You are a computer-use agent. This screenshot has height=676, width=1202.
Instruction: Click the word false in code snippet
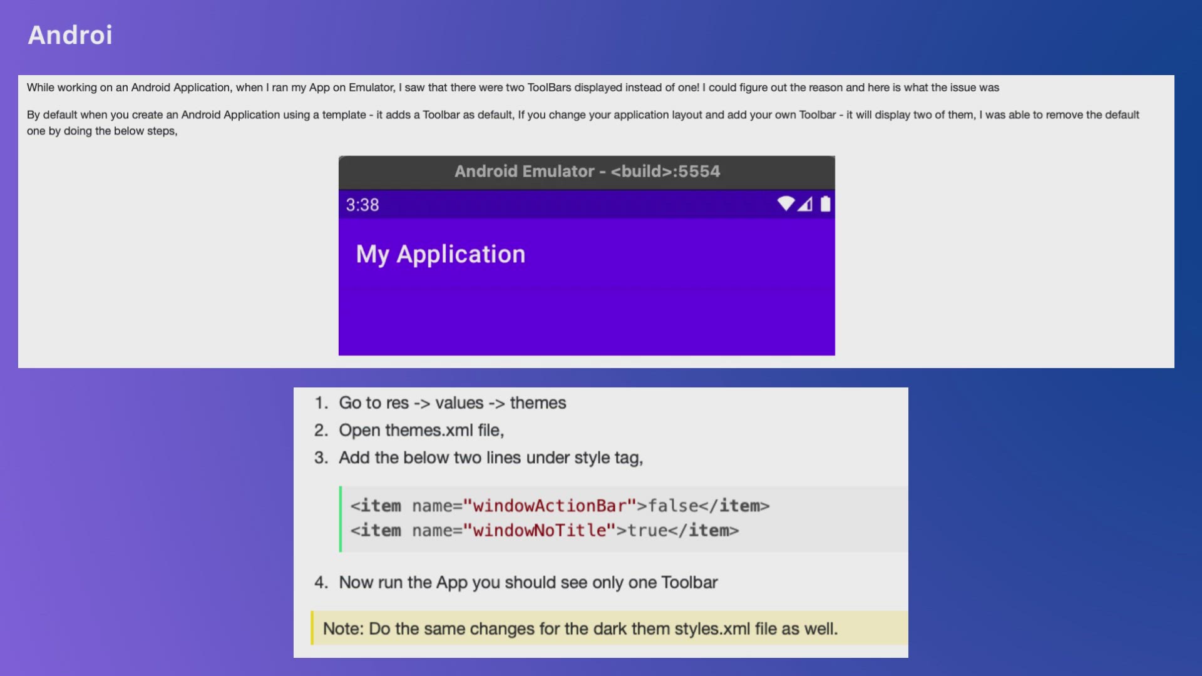pyautogui.click(x=673, y=506)
